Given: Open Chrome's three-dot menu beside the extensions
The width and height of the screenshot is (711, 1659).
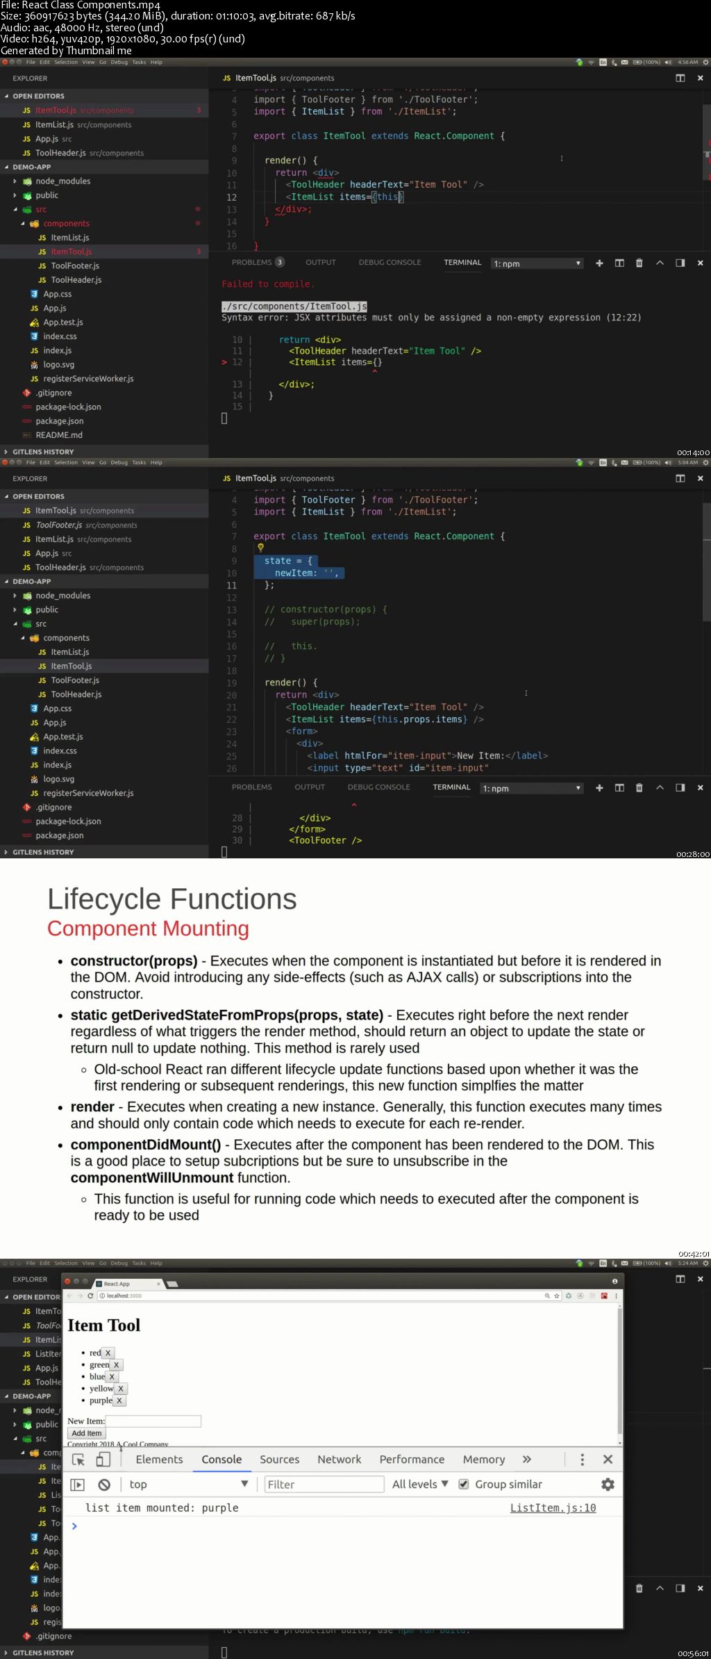Looking at the screenshot, I should [x=616, y=1296].
